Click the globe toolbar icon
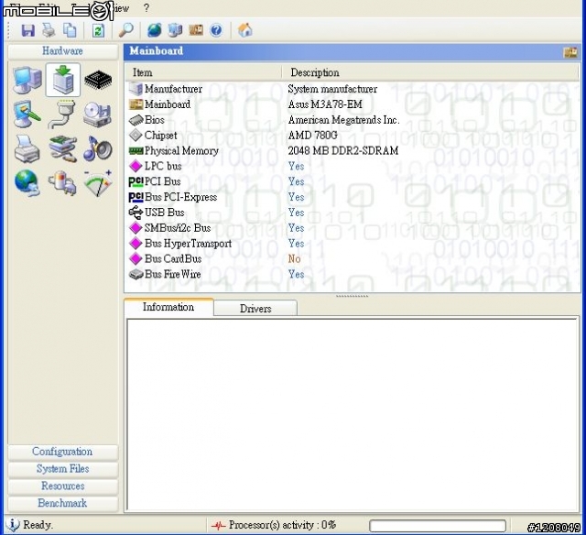The image size is (586, 535). point(155,30)
